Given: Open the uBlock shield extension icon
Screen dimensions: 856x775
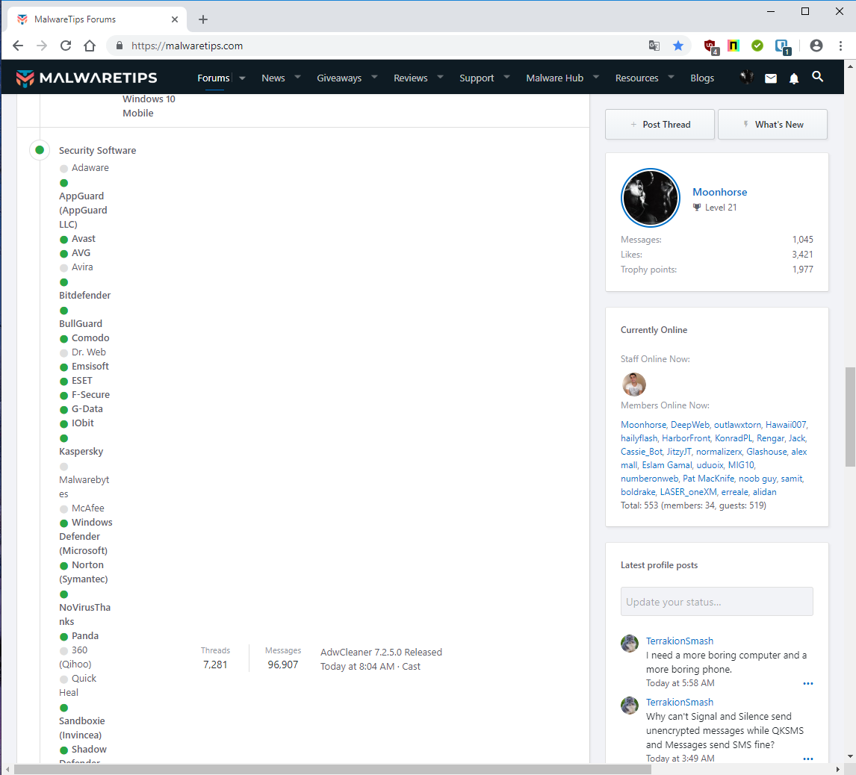Looking at the screenshot, I should point(711,46).
